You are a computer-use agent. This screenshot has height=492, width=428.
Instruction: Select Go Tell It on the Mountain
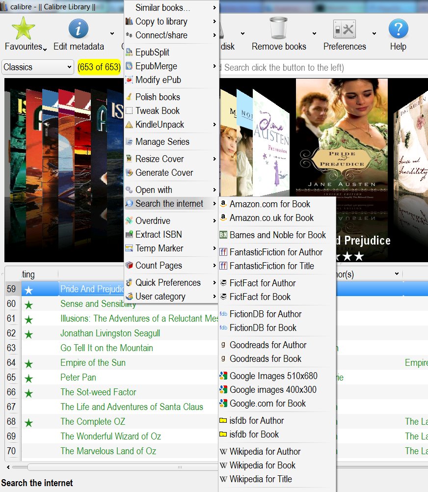[107, 348]
